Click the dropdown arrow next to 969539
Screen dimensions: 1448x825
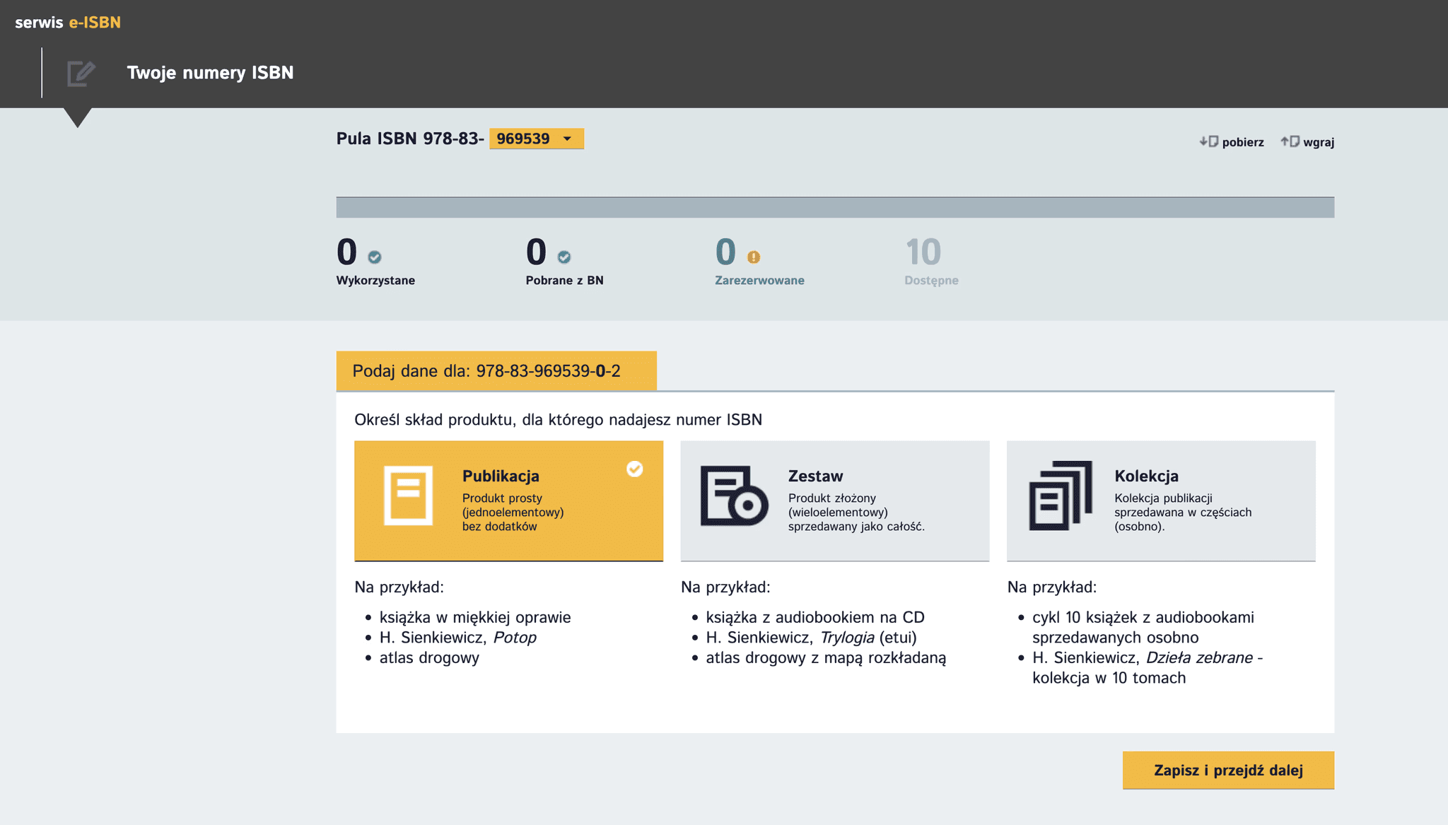(567, 139)
